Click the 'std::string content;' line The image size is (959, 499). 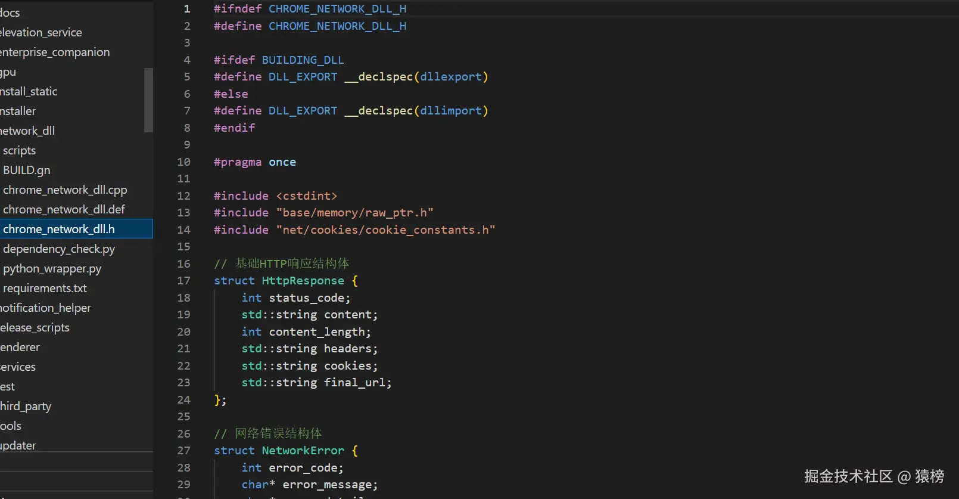pos(310,315)
